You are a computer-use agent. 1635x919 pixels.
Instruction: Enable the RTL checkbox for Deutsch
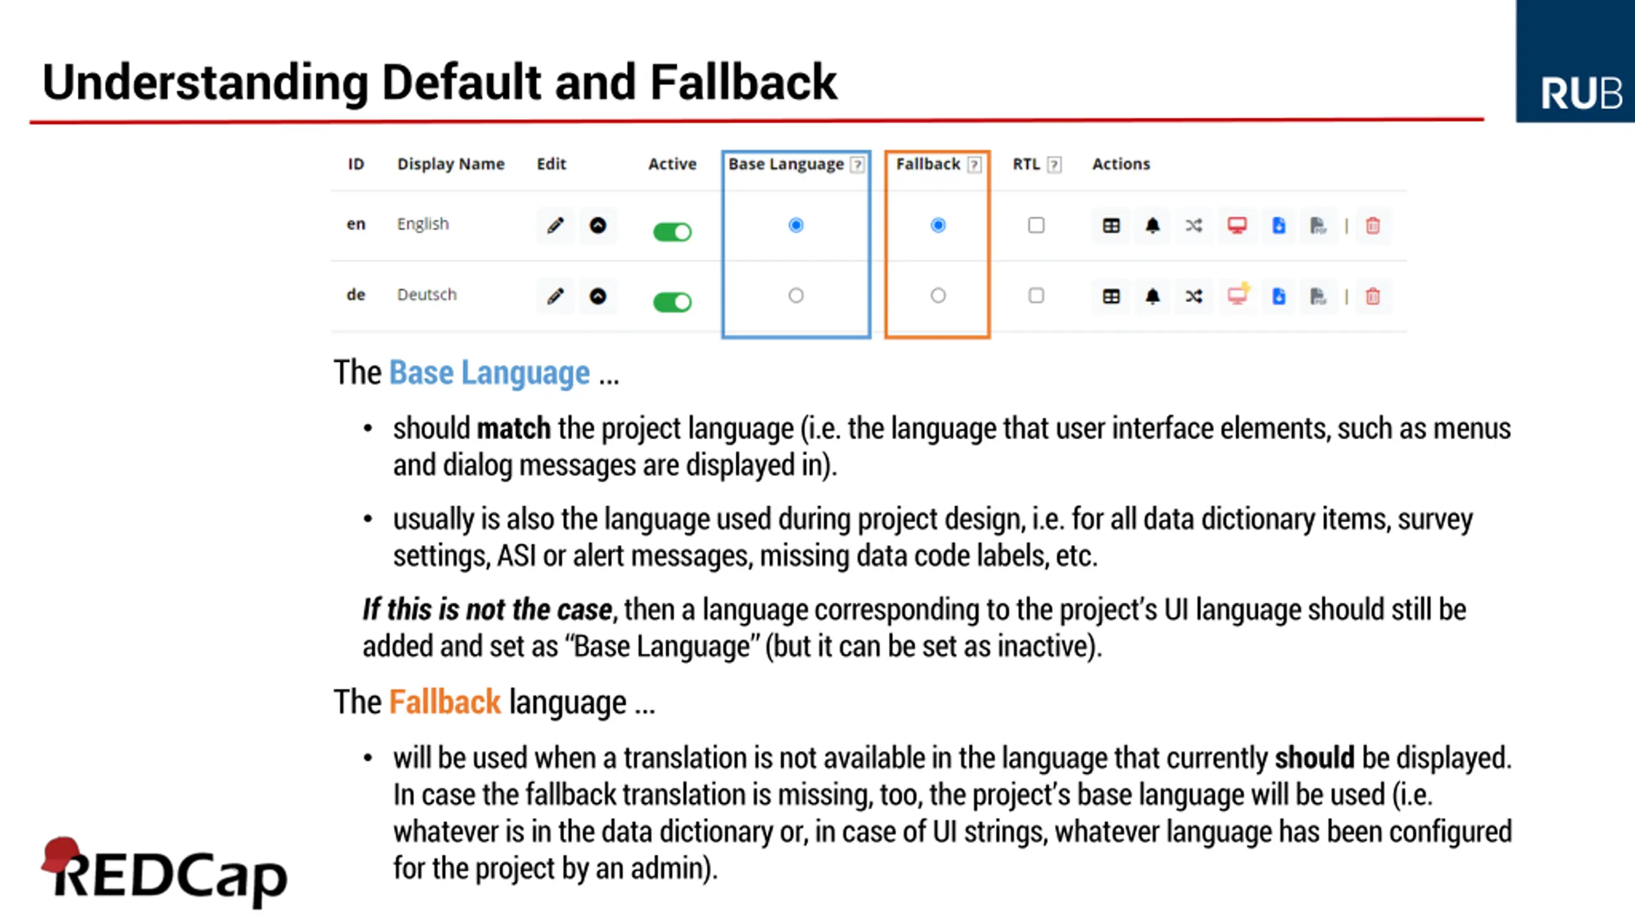pyautogui.click(x=1036, y=295)
